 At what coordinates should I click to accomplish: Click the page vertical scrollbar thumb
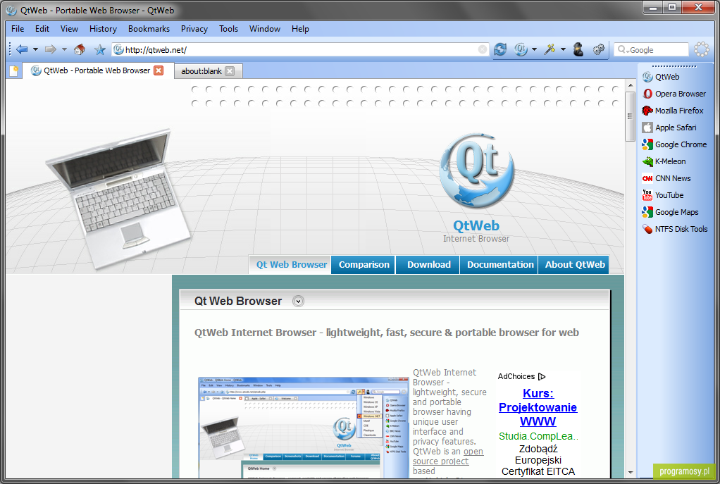click(630, 117)
